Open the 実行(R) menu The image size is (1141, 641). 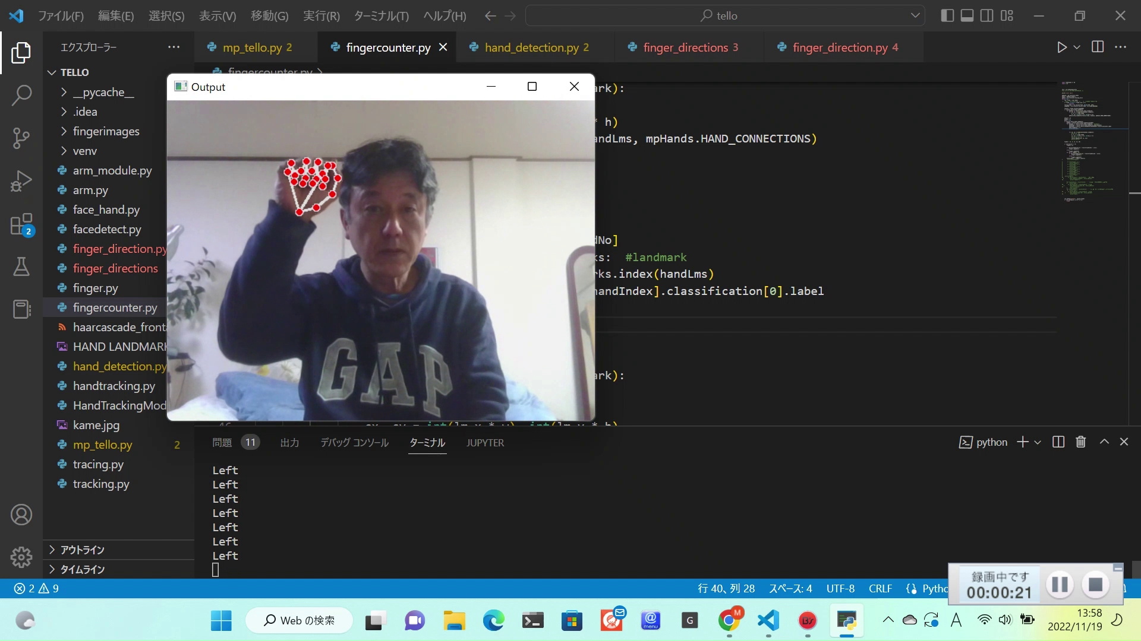[x=322, y=15]
